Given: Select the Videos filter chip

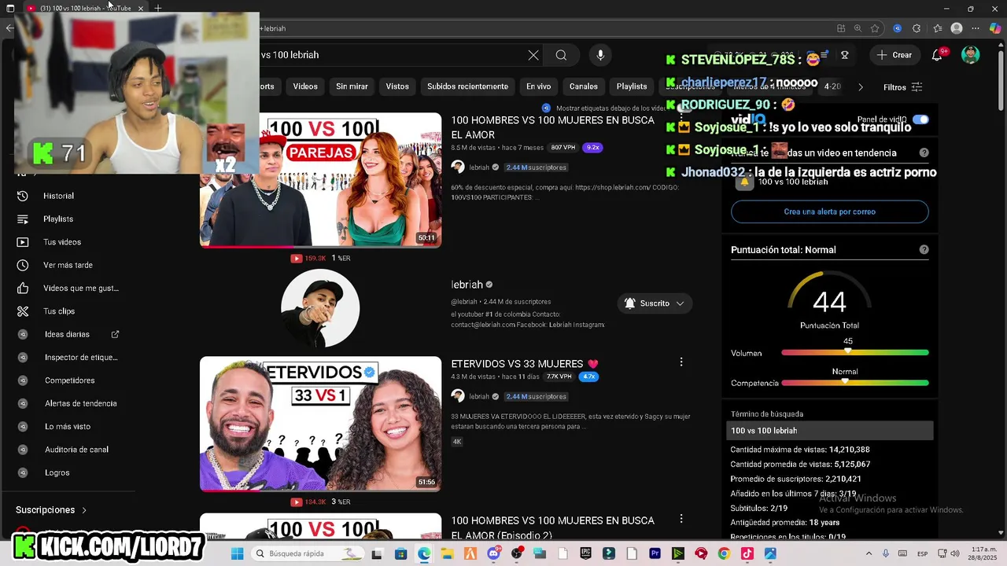Looking at the screenshot, I should tap(305, 86).
